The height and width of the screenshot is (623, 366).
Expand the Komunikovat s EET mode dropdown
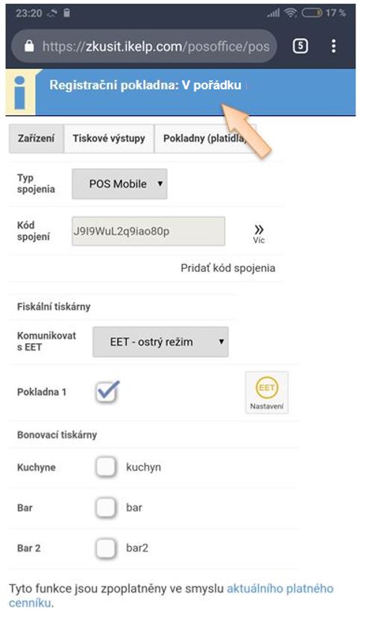pos(160,342)
